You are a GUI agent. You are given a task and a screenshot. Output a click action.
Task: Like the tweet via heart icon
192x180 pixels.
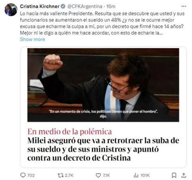98,176
